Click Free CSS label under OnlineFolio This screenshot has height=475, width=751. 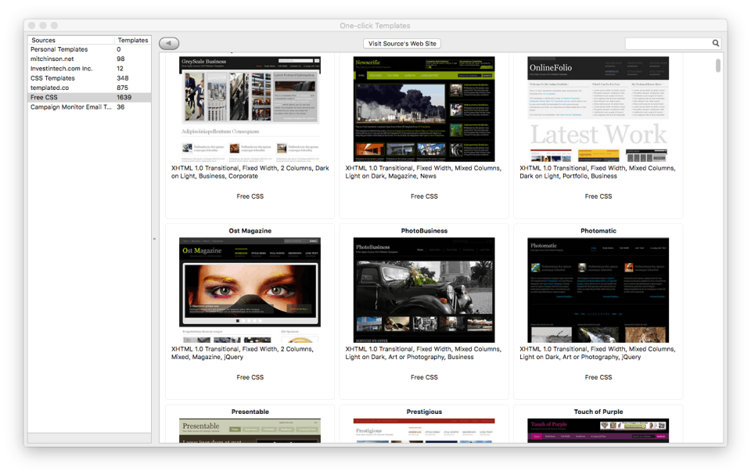[x=598, y=196]
